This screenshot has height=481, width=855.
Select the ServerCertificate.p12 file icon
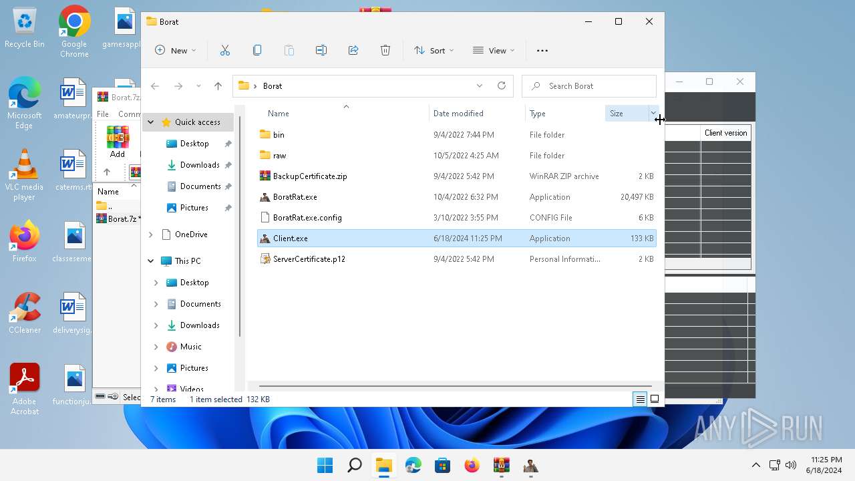[x=265, y=259]
